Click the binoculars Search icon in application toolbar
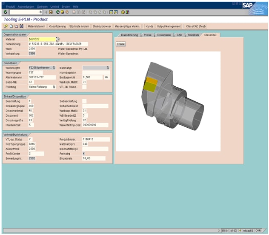Screen dimensions: 269x235 [x=21, y=26]
